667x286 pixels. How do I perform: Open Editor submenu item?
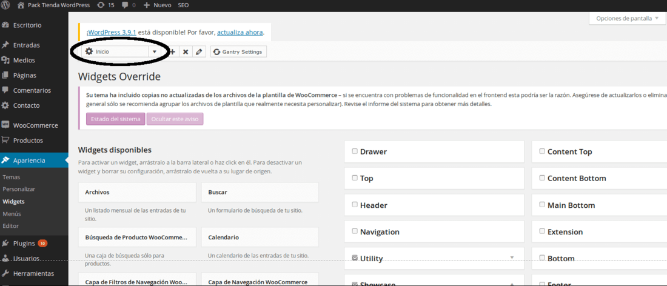[11, 225]
